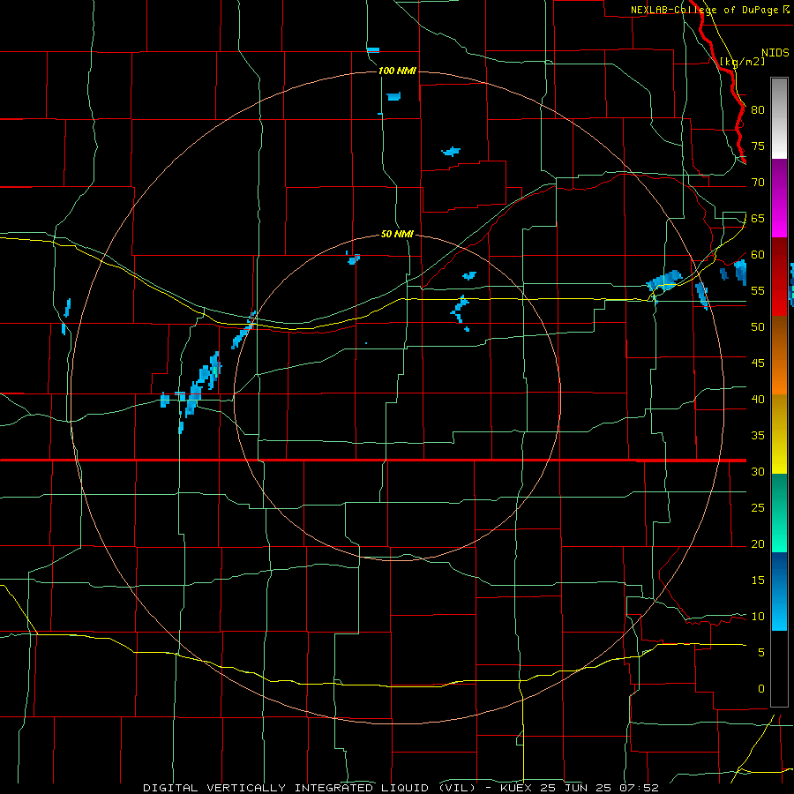Click the 60 value on the color scale
The width and height of the screenshot is (794, 794).
758,255
